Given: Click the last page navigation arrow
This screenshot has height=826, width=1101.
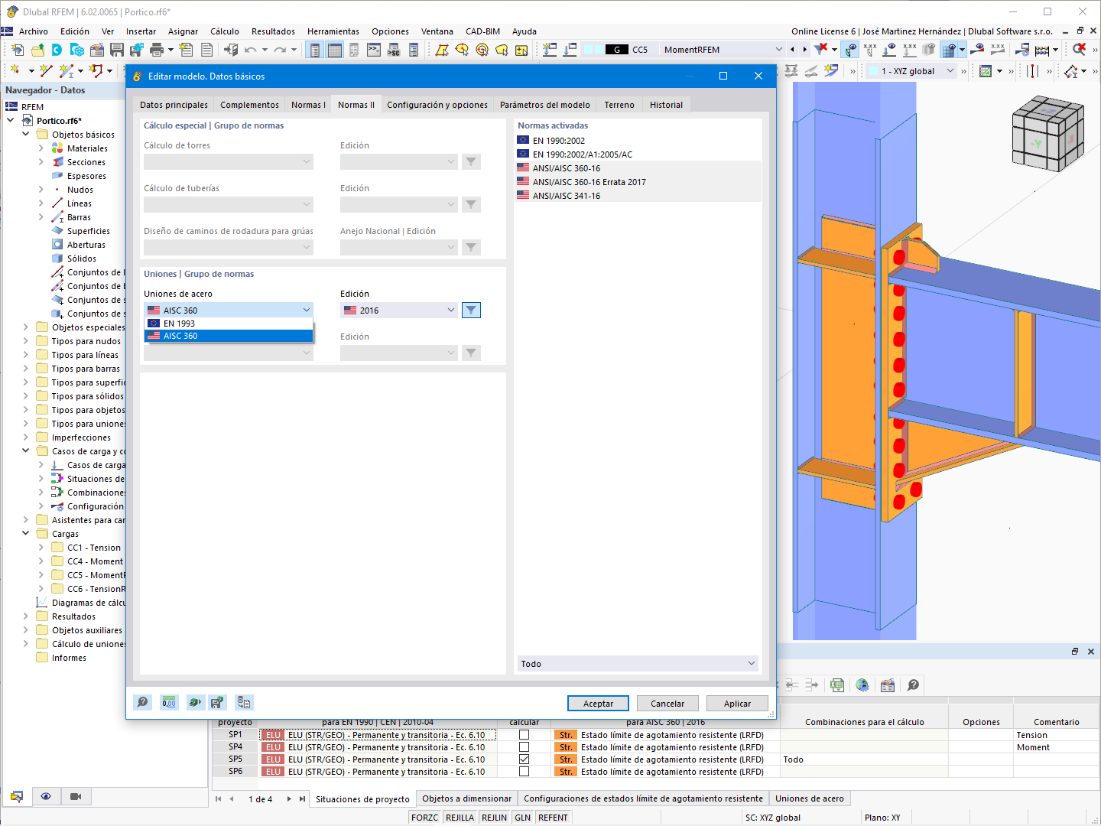Looking at the screenshot, I should pyautogui.click(x=303, y=798).
